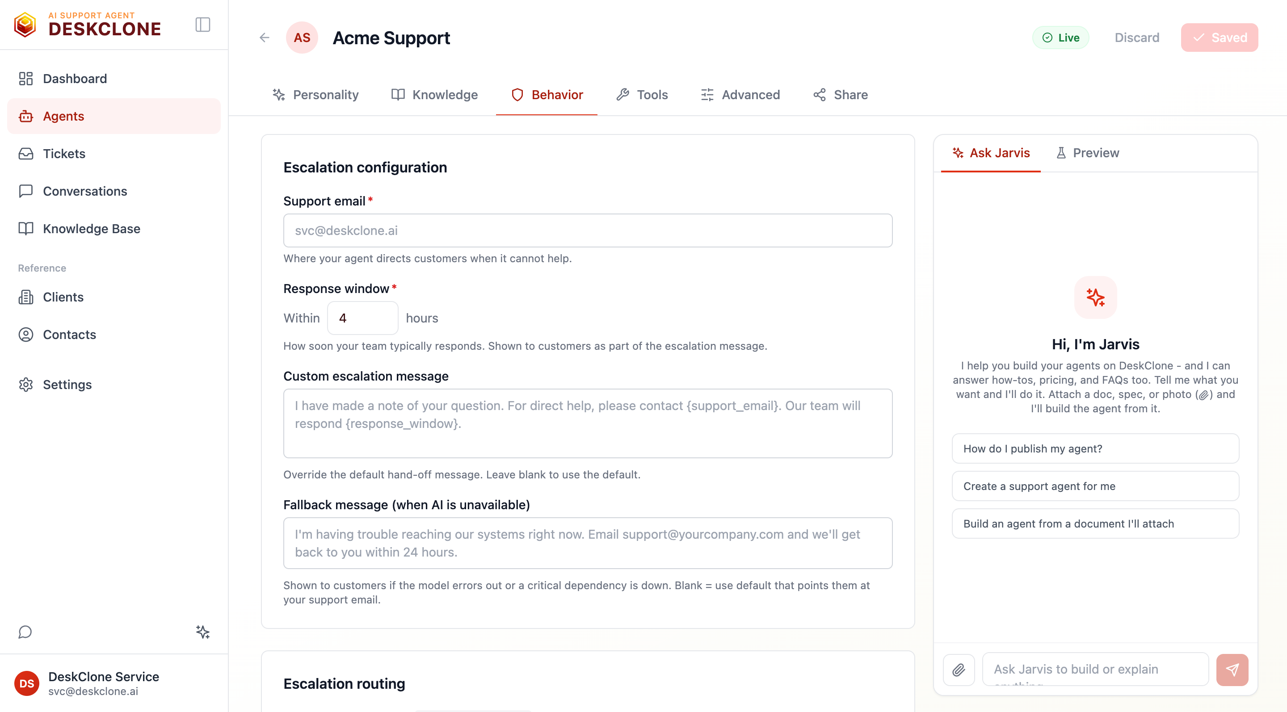Open the Personality tab
Viewport: 1287px width, 712px height.
316,94
